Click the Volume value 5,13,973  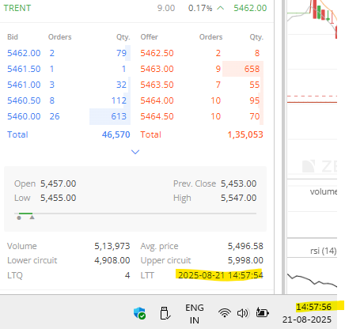pyautogui.click(x=112, y=246)
